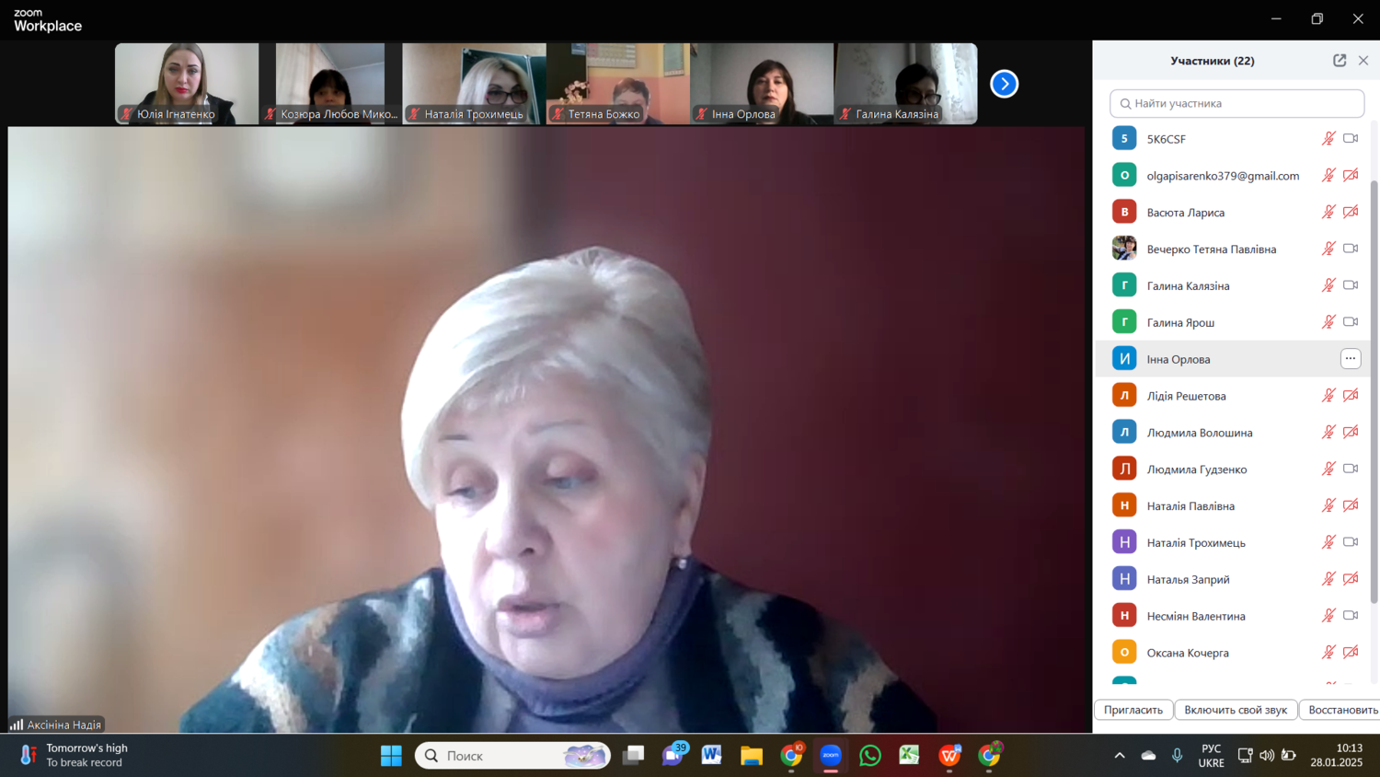Click mic icon for Людмила Волошина

tap(1328, 433)
